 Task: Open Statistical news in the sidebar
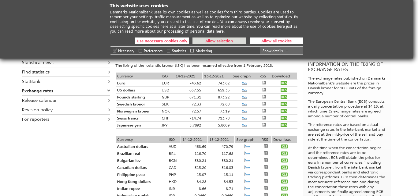pyautogui.click(x=38, y=63)
